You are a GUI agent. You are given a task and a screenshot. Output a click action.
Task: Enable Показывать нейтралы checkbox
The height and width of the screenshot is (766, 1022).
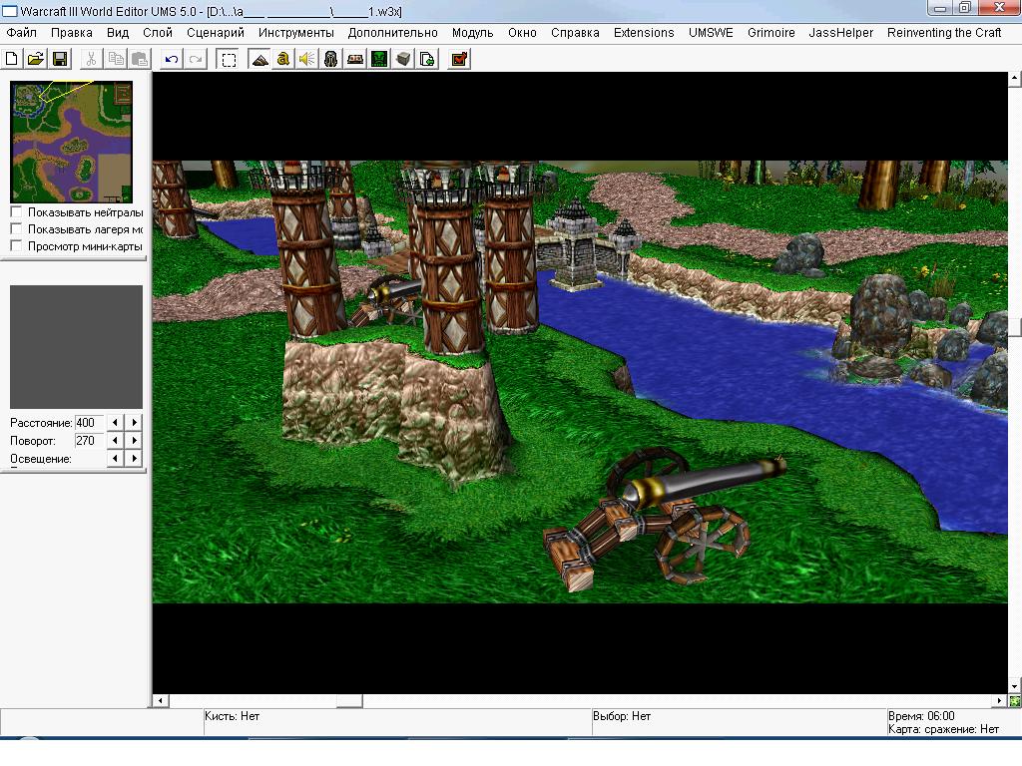(x=16, y=211)
